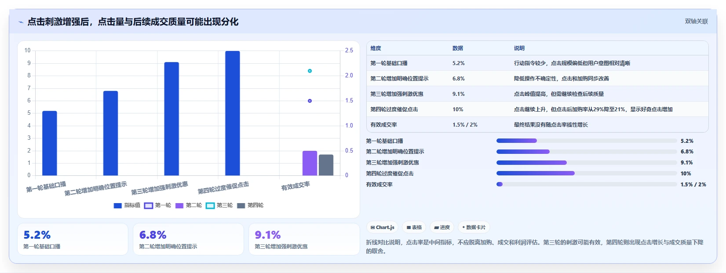The height and width of the screenshot is (273, 726).
Task: Click the 第一轮基础口播 progress bar
Action: click(x=587, y=141)
